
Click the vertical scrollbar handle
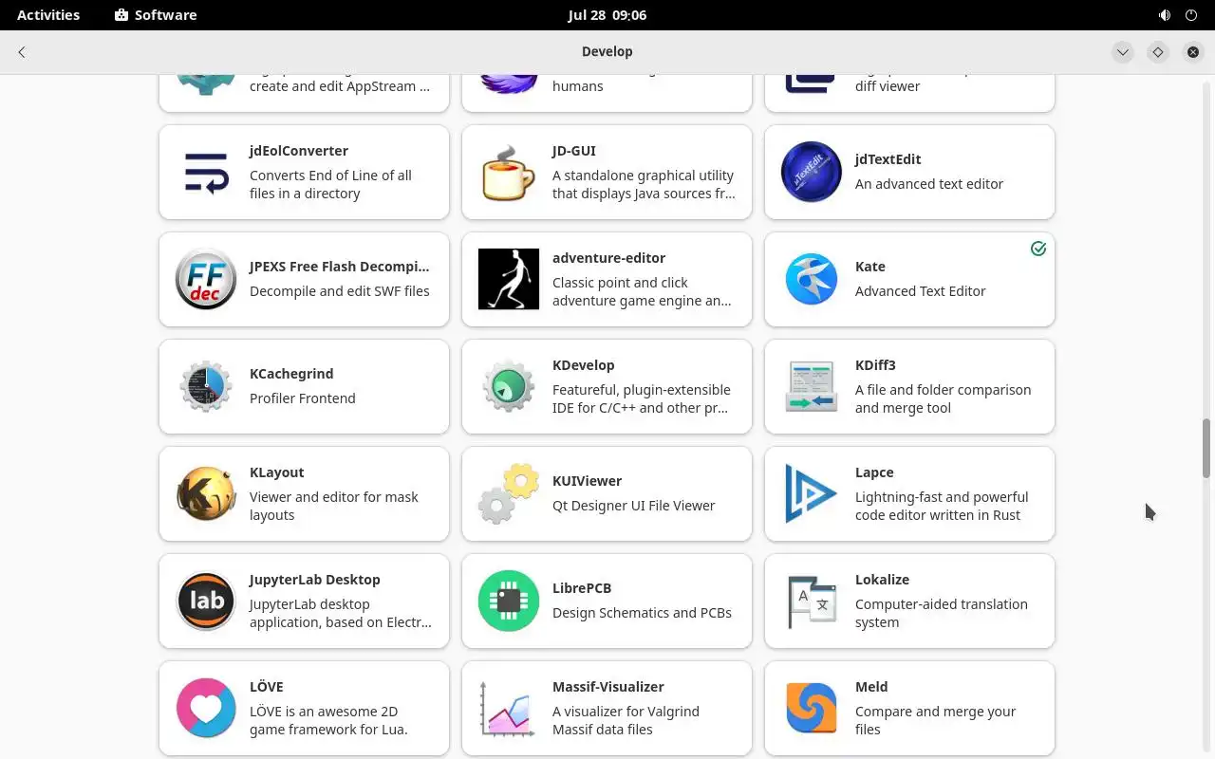[1207, 448]
